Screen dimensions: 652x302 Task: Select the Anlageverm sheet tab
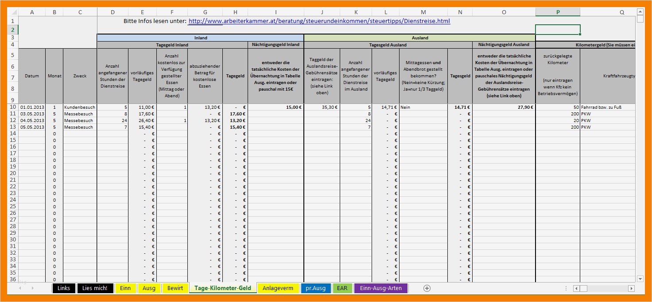coord(278,288)
